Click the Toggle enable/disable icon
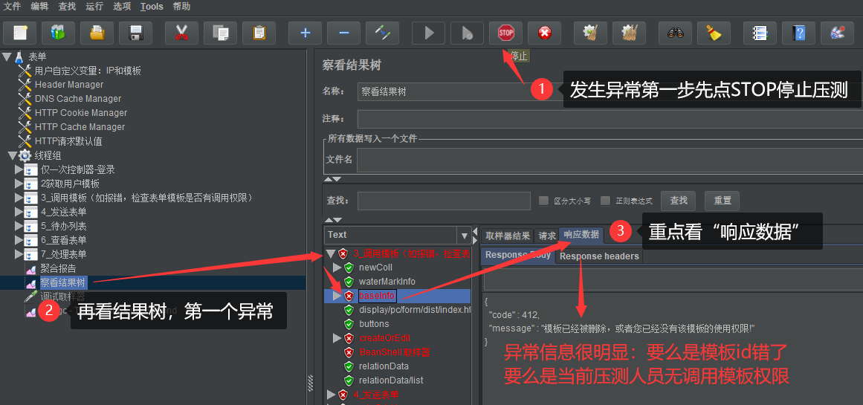This screenshot has width=863, height=405. pyautogui.click(x=383, y=33)
